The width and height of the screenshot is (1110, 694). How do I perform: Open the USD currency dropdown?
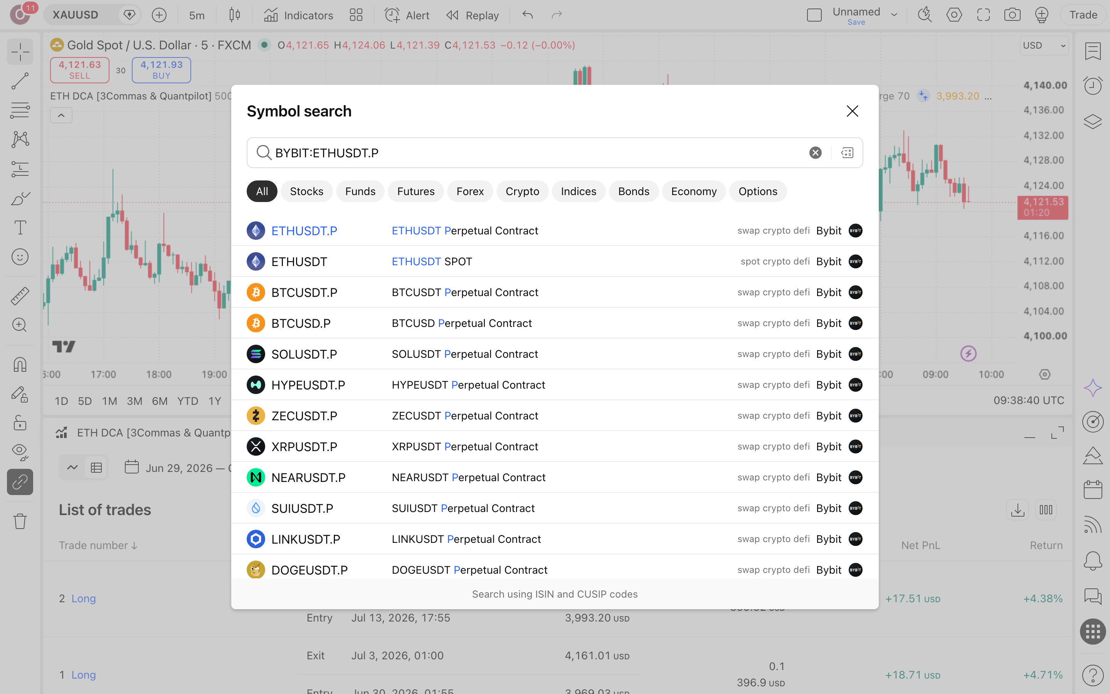pyautogui.click(x=1044, y=45)
